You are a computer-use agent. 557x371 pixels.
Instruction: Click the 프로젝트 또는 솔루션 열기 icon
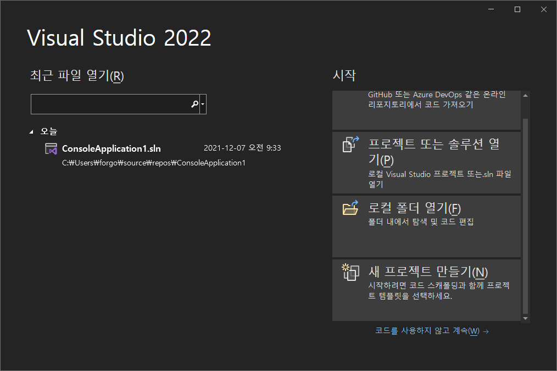coord(350,144)
